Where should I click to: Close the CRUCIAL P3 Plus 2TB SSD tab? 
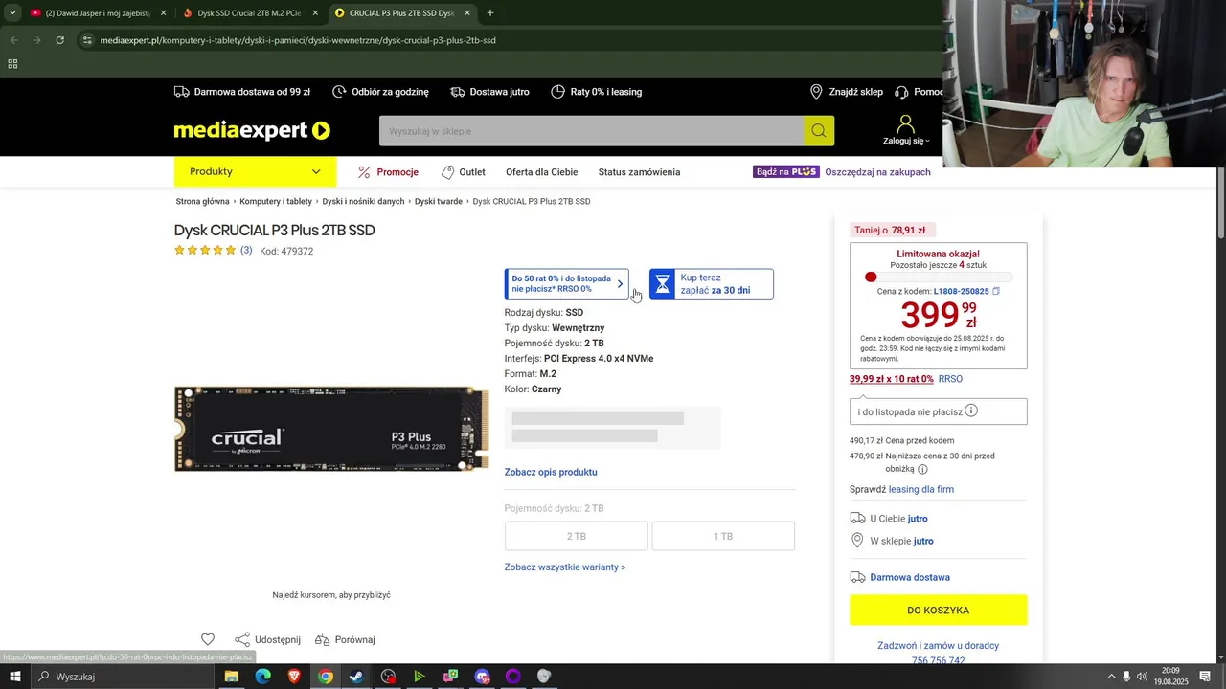[x=467, y=13]
